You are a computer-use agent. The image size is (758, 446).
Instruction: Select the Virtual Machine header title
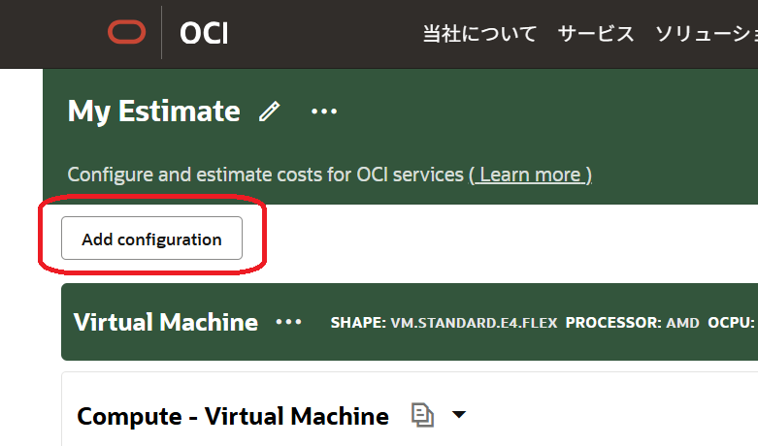coord(166,322)
